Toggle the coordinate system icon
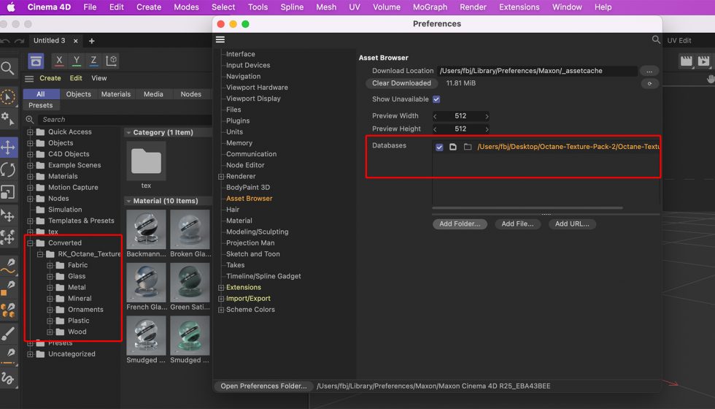 111,60
